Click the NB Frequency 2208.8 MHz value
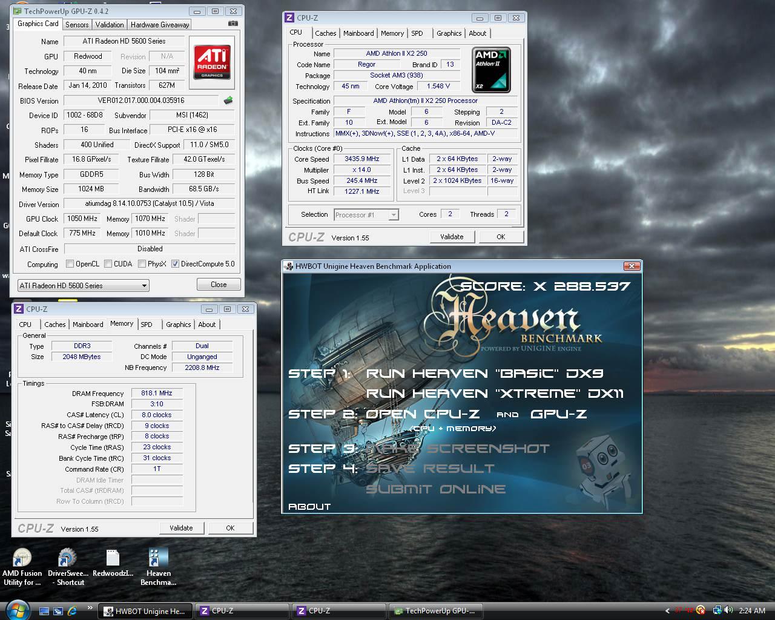Viewport: 775px width, 620px height. 202,368
